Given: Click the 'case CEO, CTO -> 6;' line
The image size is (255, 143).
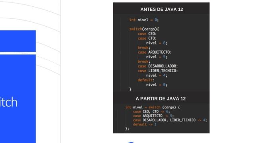Looking at the screenshot, I should point(151,112).
